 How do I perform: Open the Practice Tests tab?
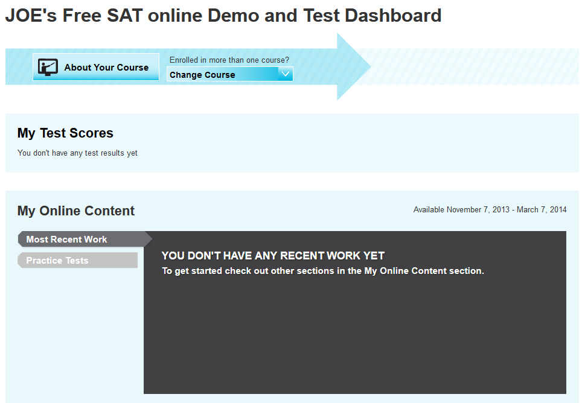coord(58,261)
